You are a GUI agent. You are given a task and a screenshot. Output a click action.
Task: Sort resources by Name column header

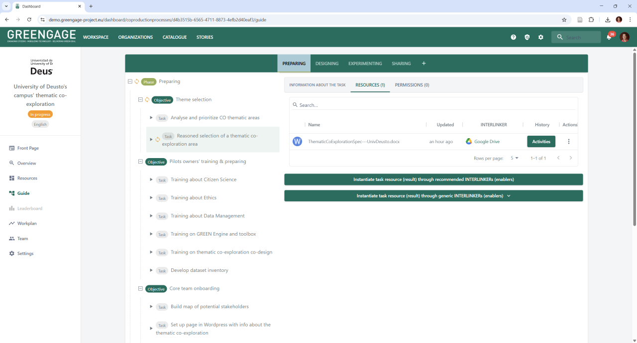[x=314, y=125]
